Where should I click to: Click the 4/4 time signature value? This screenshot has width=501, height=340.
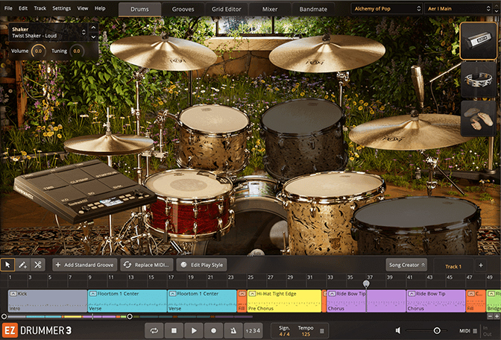284,334
